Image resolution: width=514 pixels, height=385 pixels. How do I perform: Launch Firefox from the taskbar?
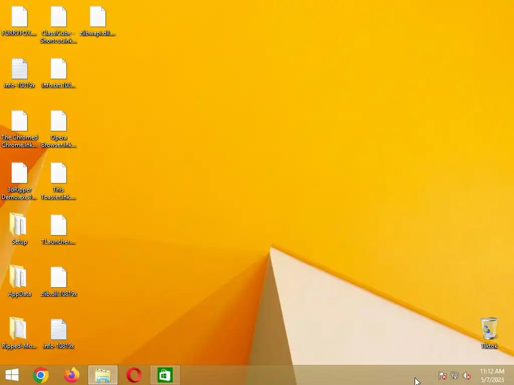(x=72, y=375)
